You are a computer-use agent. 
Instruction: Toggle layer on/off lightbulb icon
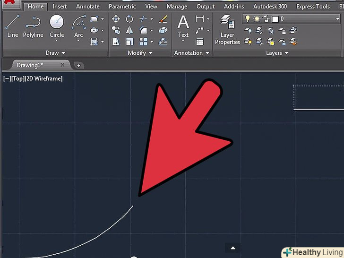[x=247, y=19]
